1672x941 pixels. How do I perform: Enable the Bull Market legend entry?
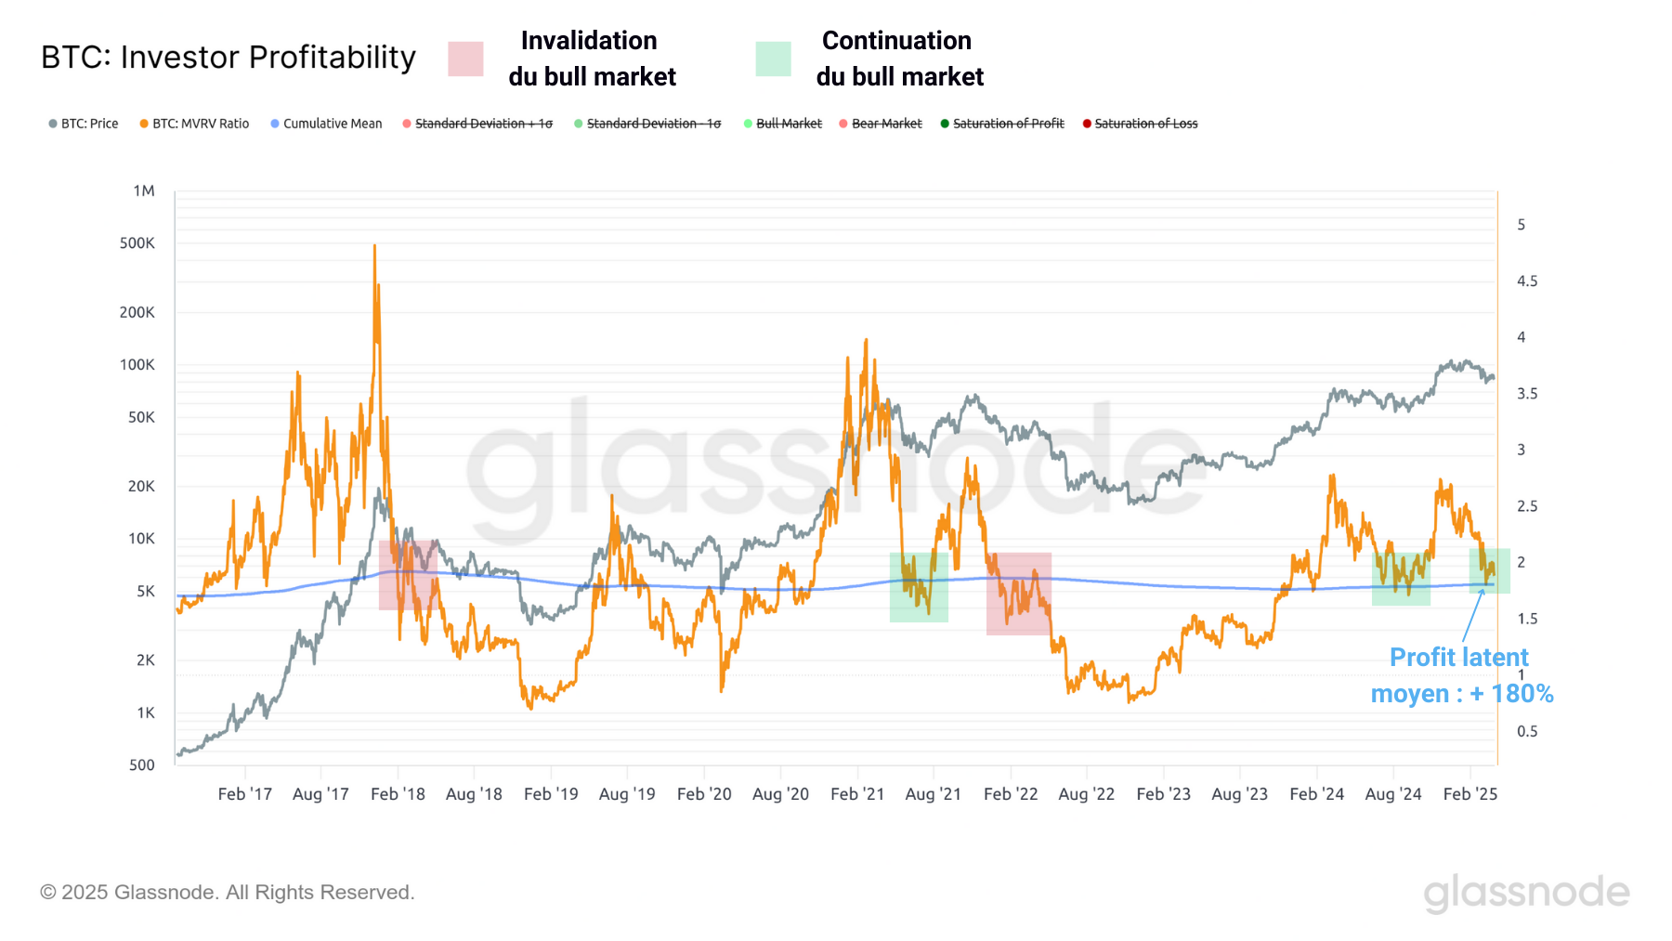(789, 124)
